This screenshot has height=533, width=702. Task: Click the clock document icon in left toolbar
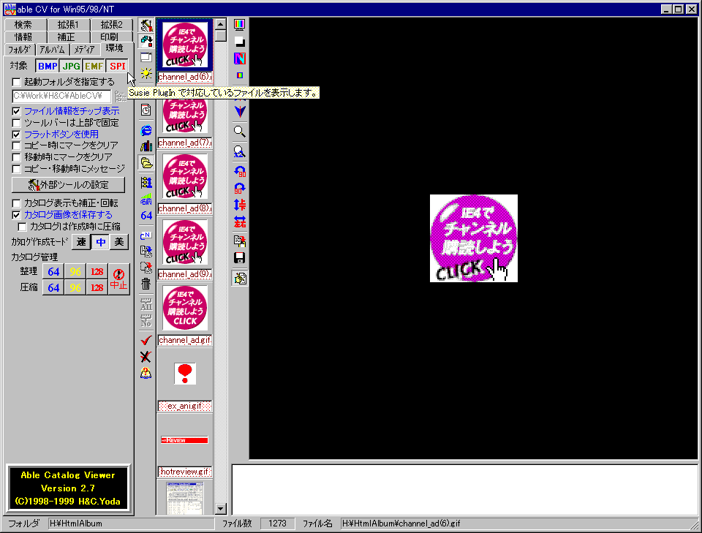click(x=146, y=110)
